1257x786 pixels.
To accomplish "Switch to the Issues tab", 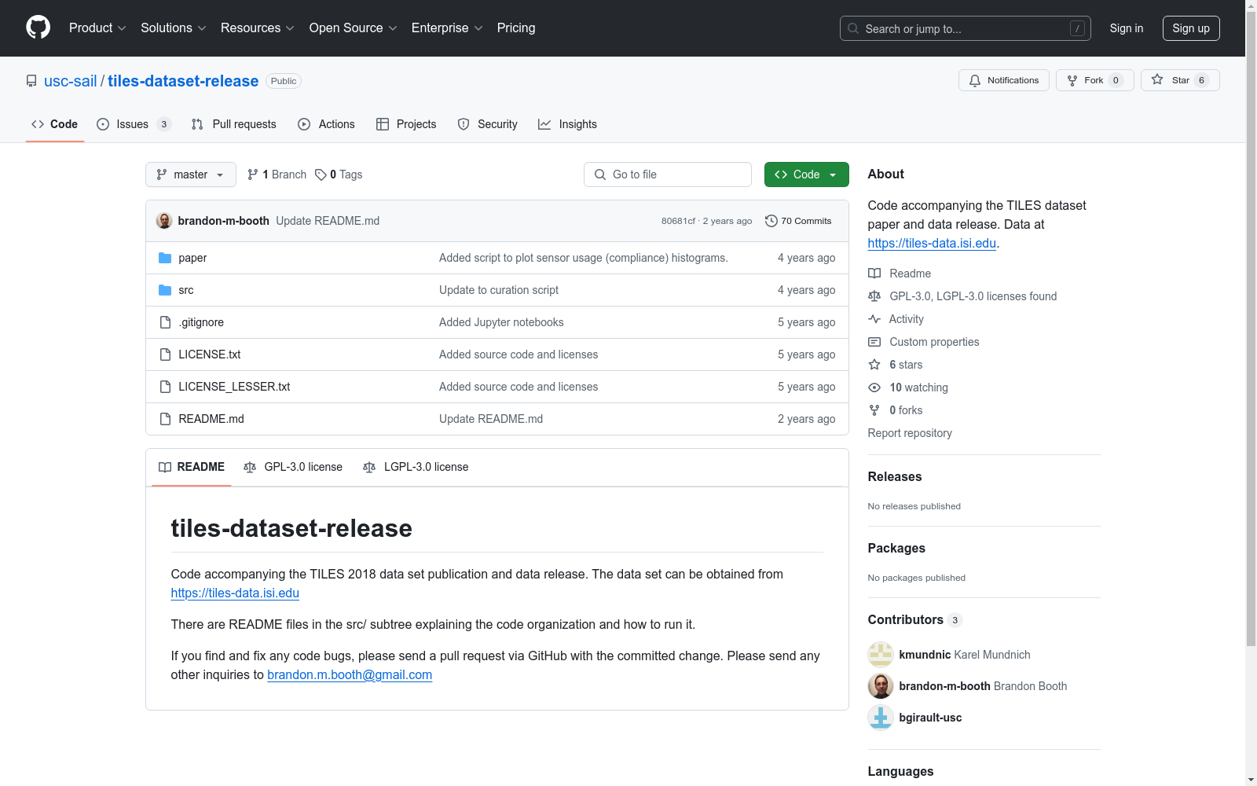I will click(x=134, y=124).
